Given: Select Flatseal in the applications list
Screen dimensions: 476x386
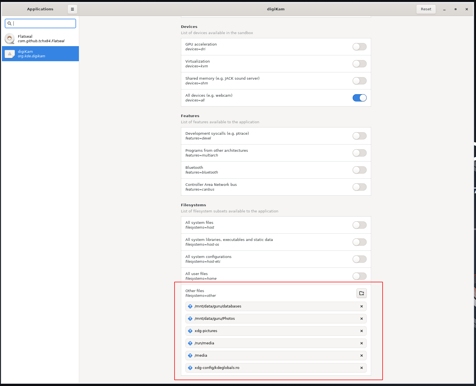Looking at the screenshot, I should 41,39.
